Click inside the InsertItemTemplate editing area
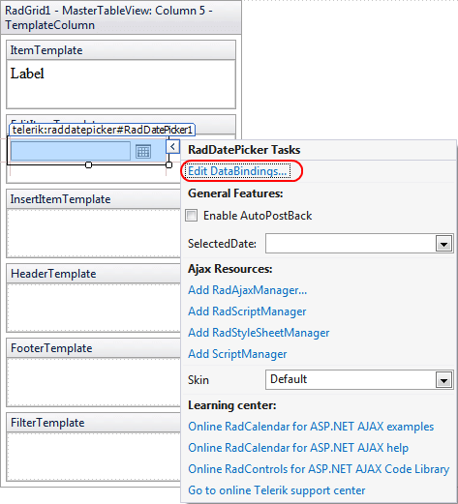The width and height of the screenshot is (458, 504). point(94,233)
